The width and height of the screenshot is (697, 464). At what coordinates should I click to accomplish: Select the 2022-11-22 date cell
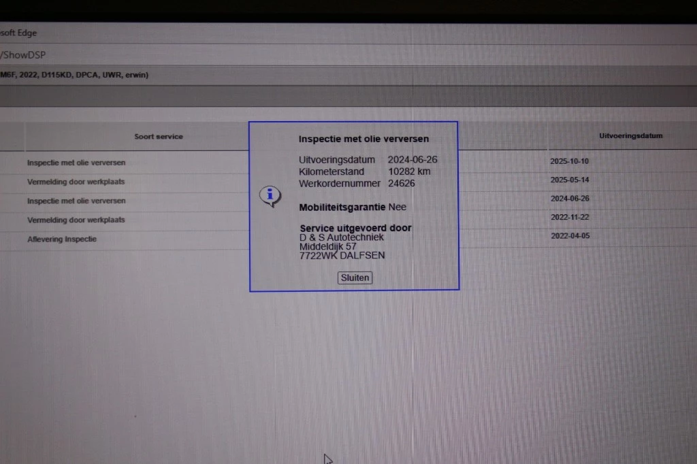point(569,217)
